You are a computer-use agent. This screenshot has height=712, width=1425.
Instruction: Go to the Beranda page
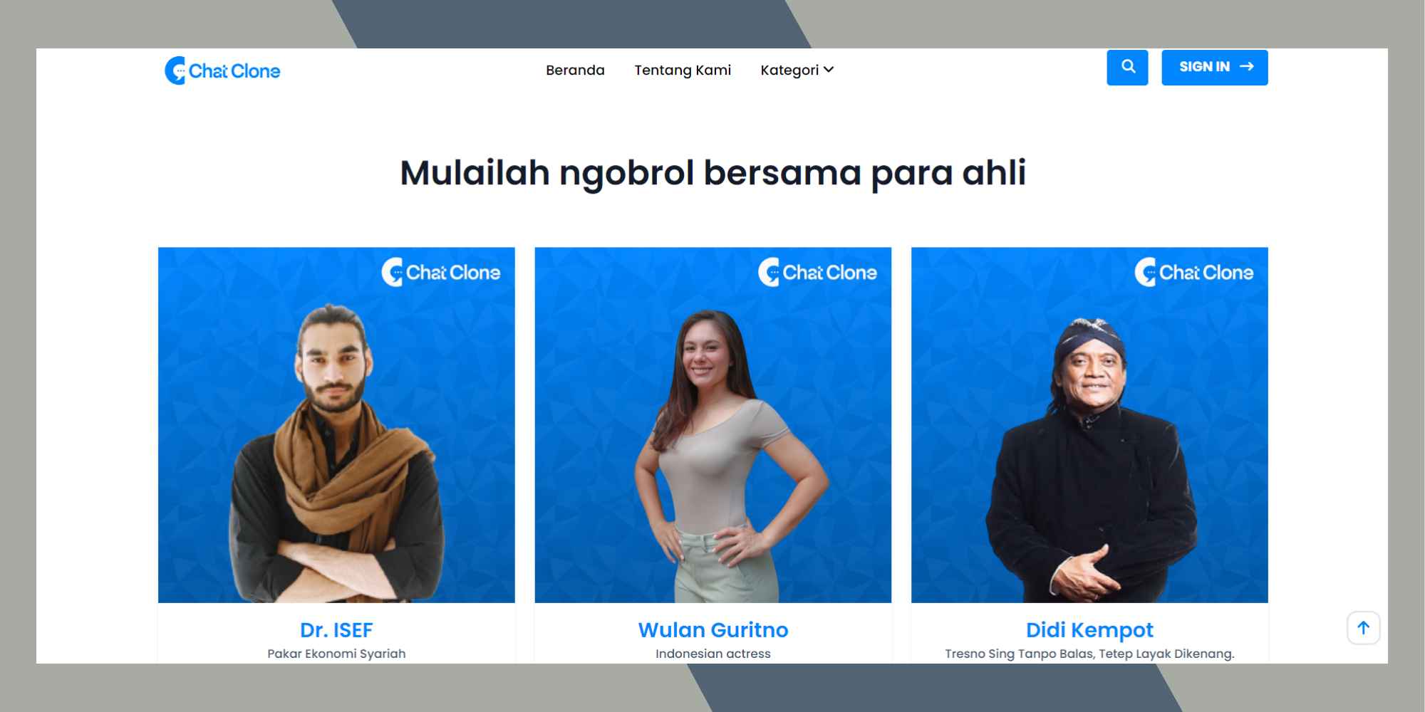click(x=575, y=70)
